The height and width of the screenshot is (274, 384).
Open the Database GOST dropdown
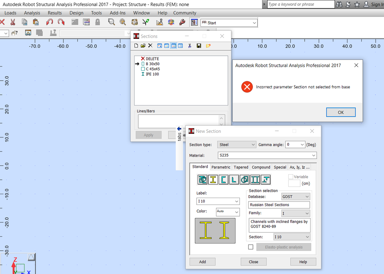296,196
